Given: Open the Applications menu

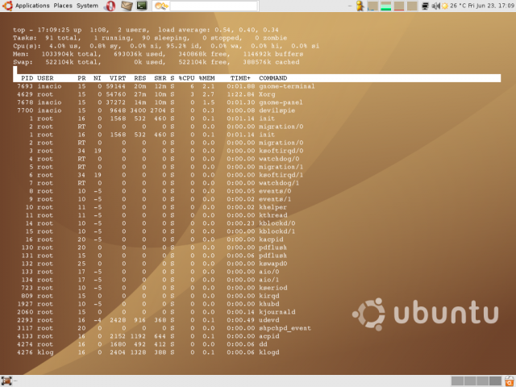Looking at the screenshot, I should point(32,6).
